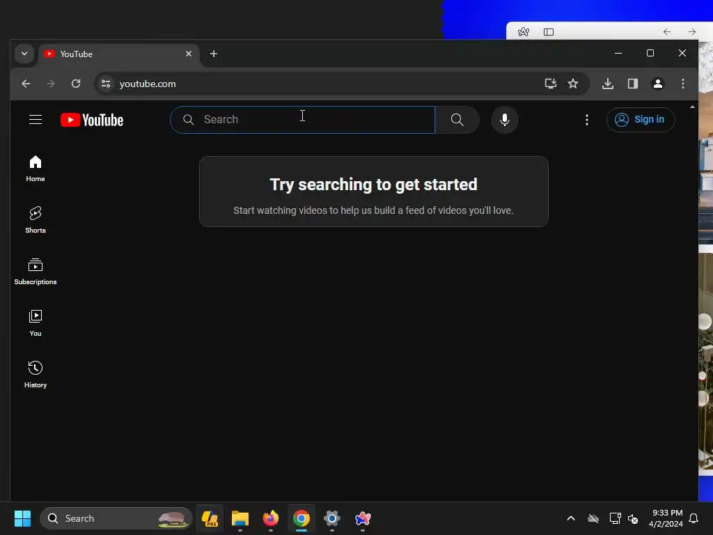Viewport: 713px width, 535px height.
Task: Go to Home in the sidebar
Action: tap(36, 169)
